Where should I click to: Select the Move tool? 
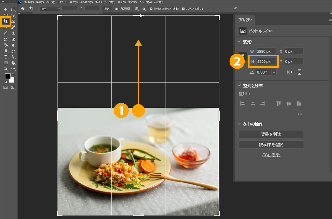click(5, 10)
